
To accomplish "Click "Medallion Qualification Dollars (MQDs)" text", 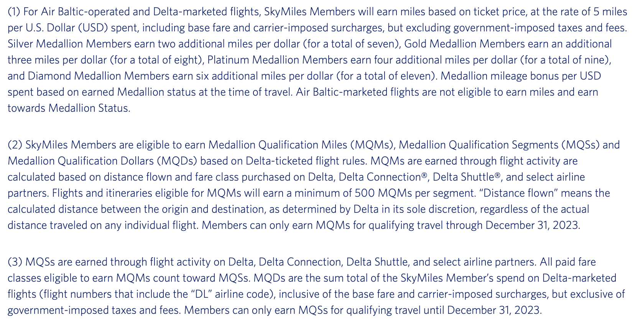I will [x=102, y=161].
